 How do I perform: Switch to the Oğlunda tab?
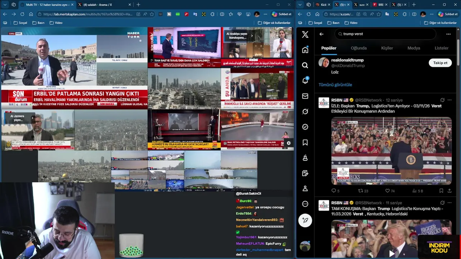[359, 48]
